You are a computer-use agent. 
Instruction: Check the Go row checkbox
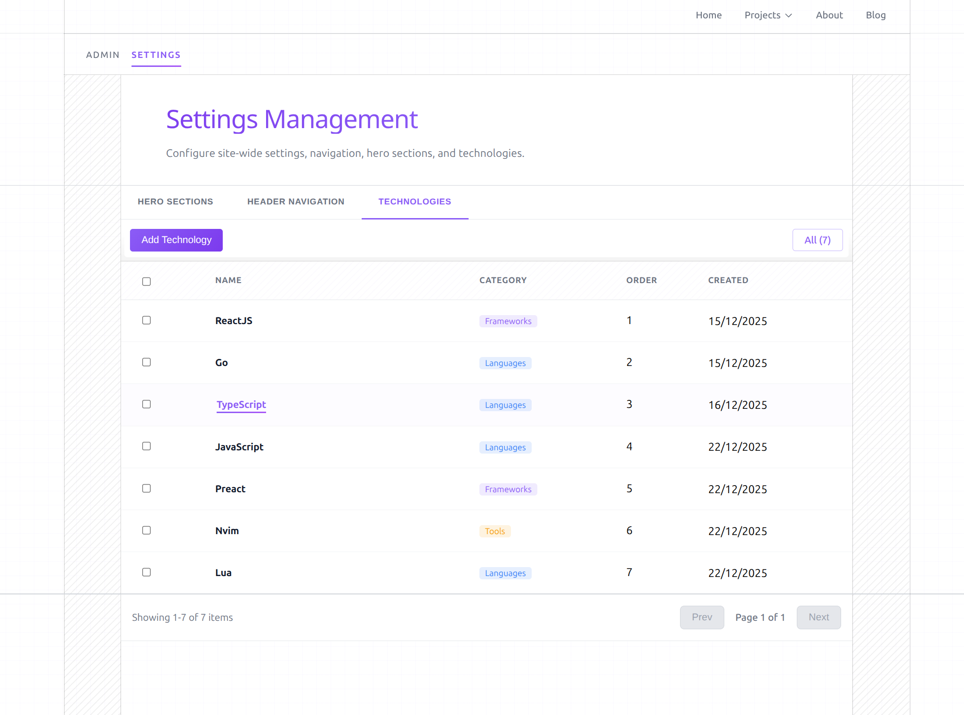pyautogui.click(x=146, y=362)
